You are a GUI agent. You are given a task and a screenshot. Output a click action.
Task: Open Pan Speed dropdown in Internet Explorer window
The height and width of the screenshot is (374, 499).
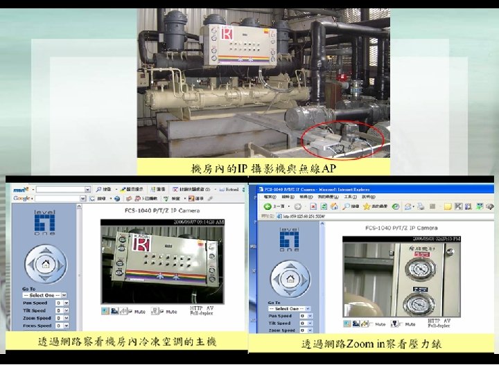[306, 316]
